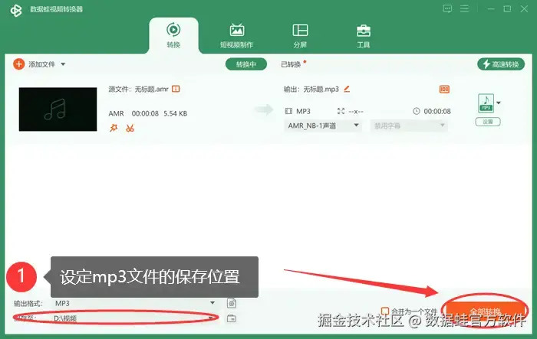Enable 高速转换 mode
Viewport: 537px width, 339px height.
pyautogui.click(x=501, y=64)
